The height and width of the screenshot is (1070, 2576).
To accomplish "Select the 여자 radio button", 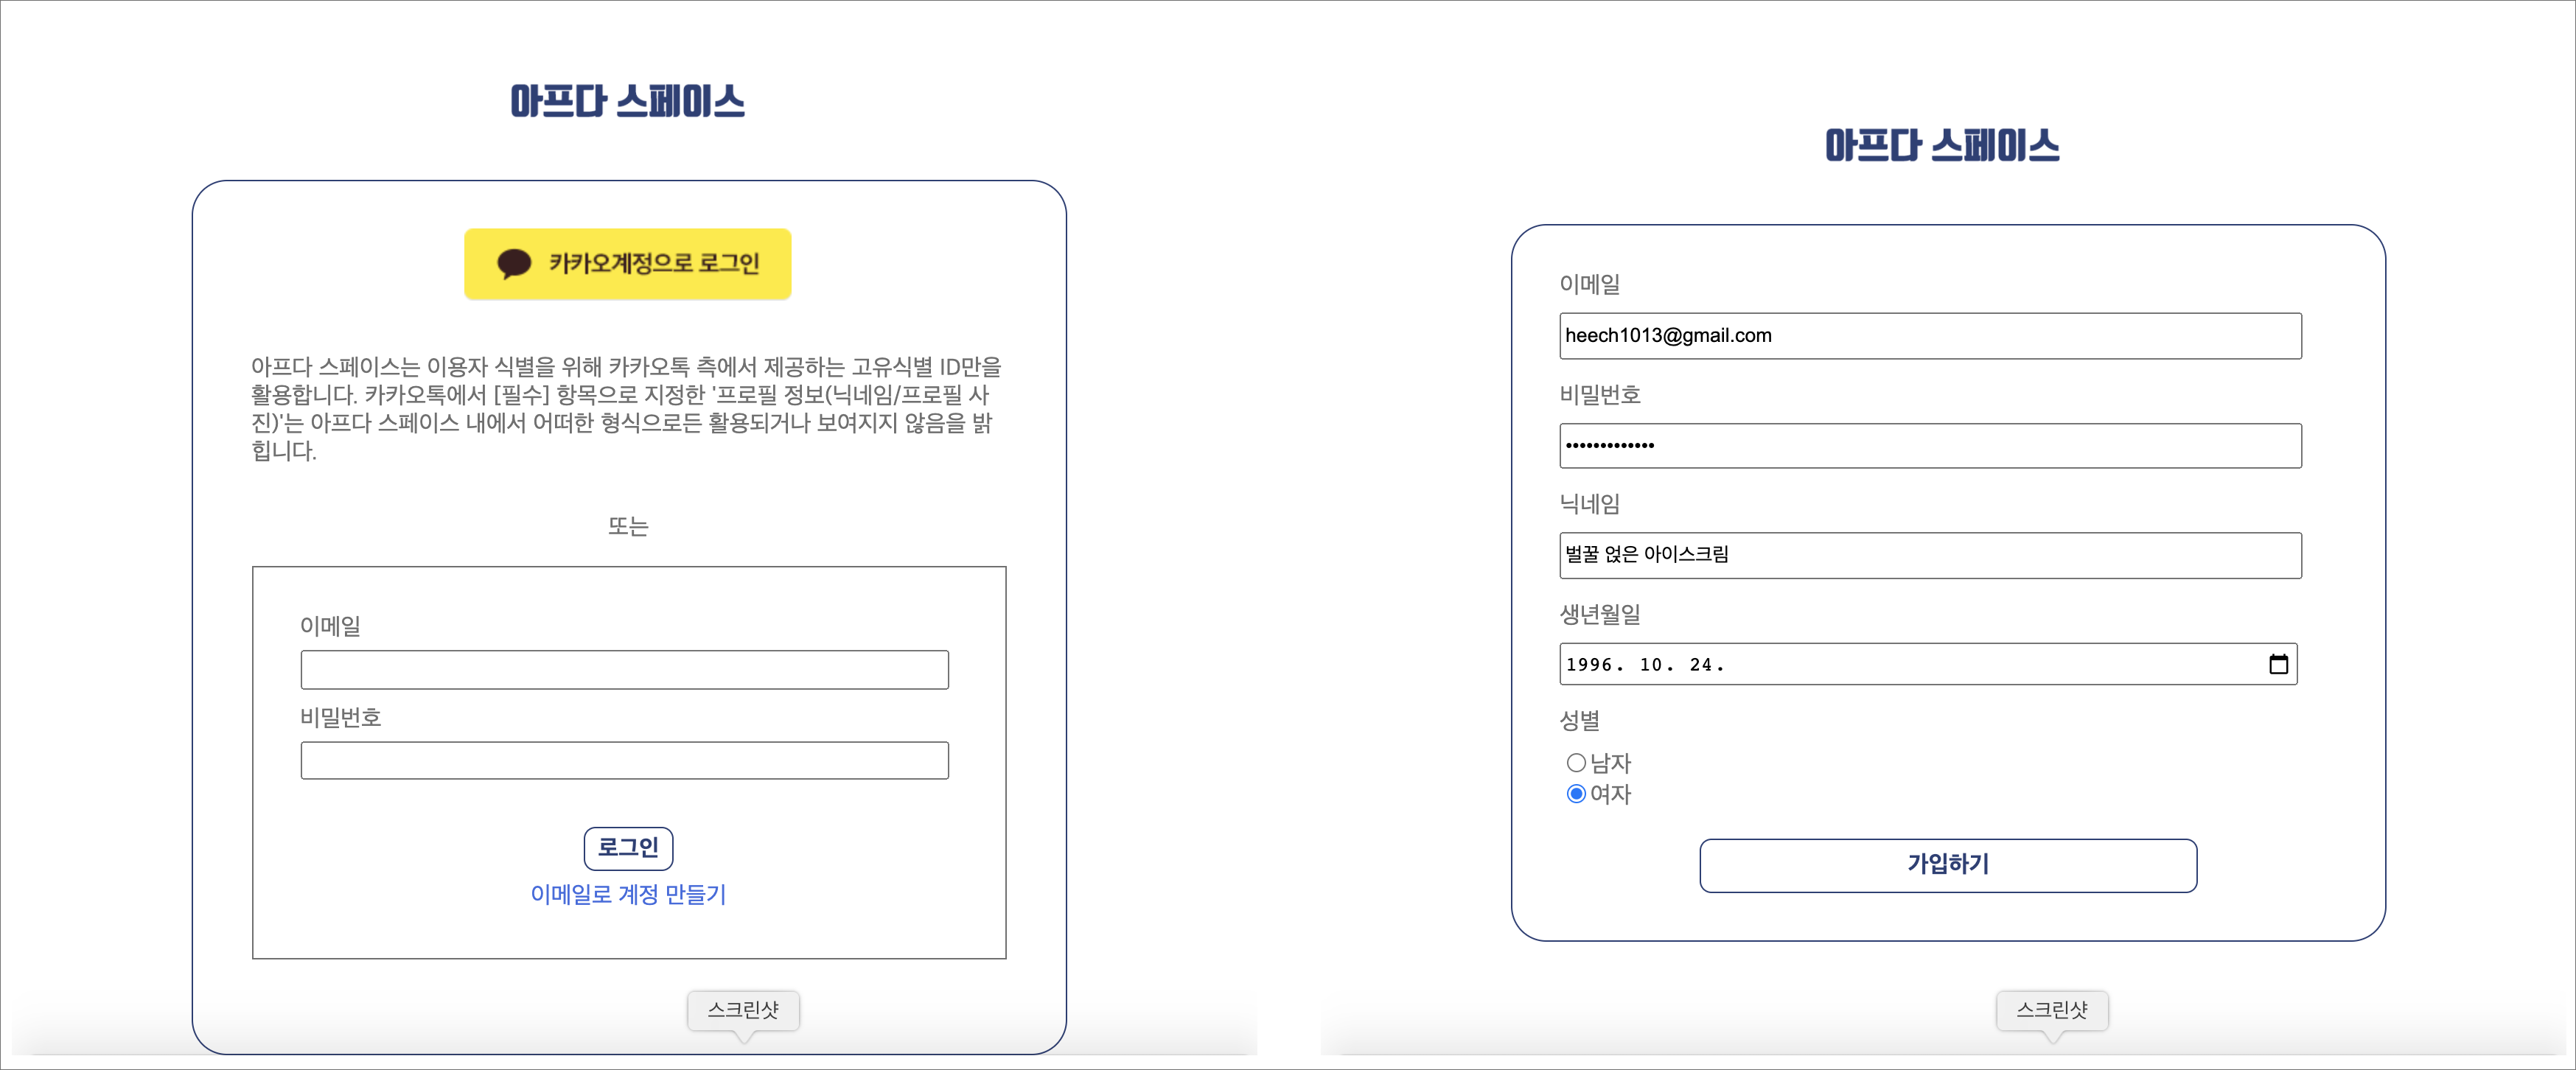I will coord(1576,794).
